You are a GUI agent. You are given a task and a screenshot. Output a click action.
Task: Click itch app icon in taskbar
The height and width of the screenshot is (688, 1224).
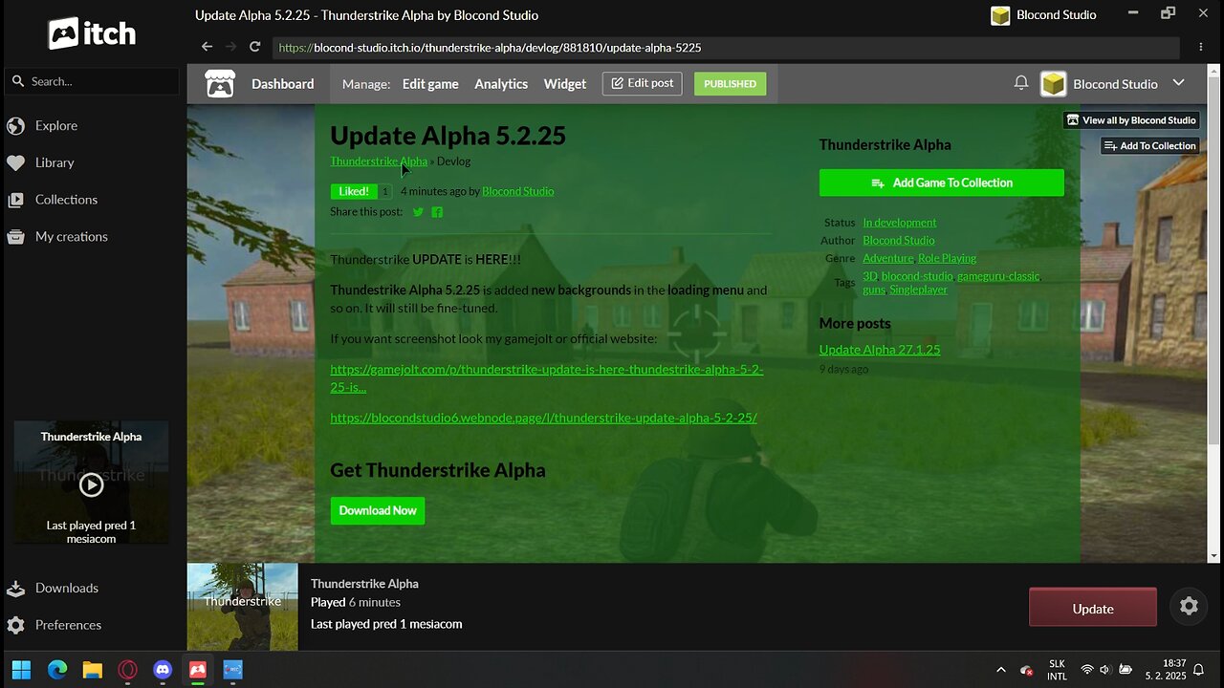coord(198,670)
